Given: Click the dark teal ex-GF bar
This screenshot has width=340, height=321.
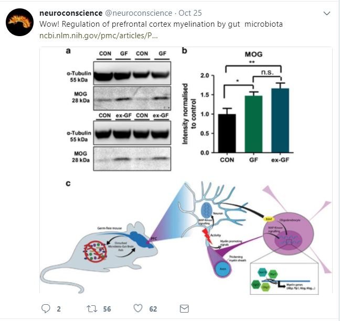Looking at the screenshot, I should coord(280,120).
